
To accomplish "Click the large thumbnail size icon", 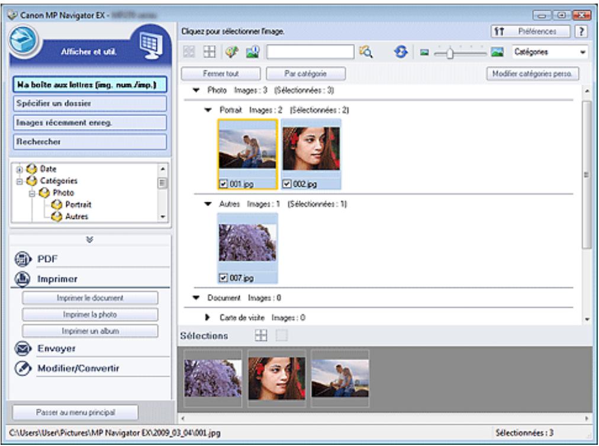I will [497, 52].
